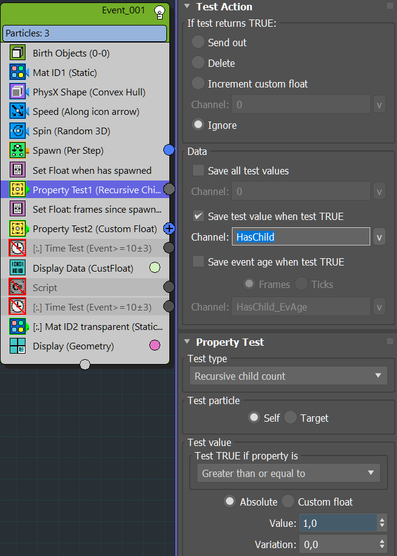Image resolution: width=397 pixels, height=556 pixels.
Task: Select the Speed (Along icon arrow) entry
Action: pos(86,112)
